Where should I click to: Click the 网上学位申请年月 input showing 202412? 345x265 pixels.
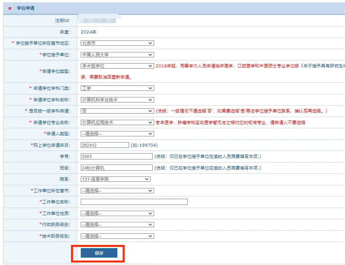tap(104, 145)
